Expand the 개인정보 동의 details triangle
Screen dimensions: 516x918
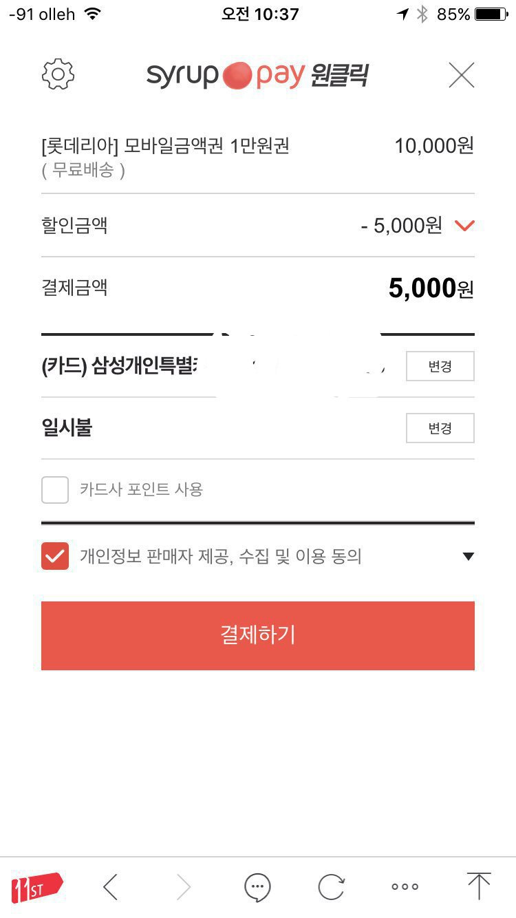[x=468, y=556]
